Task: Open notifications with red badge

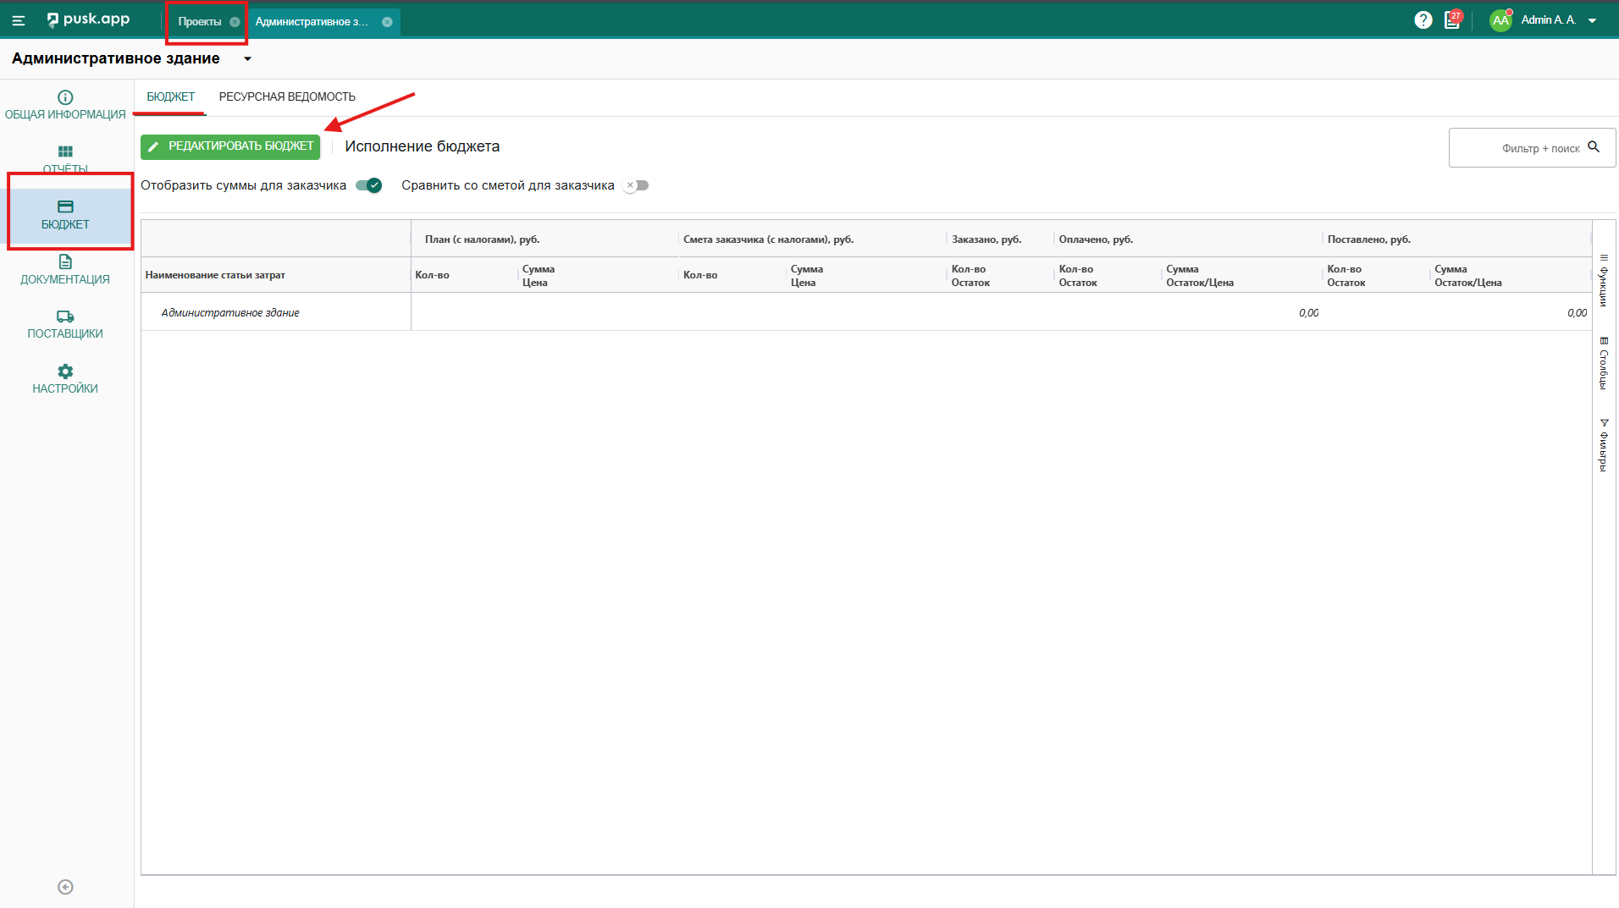Action: pyautogui.click(x=1452, y=20)
